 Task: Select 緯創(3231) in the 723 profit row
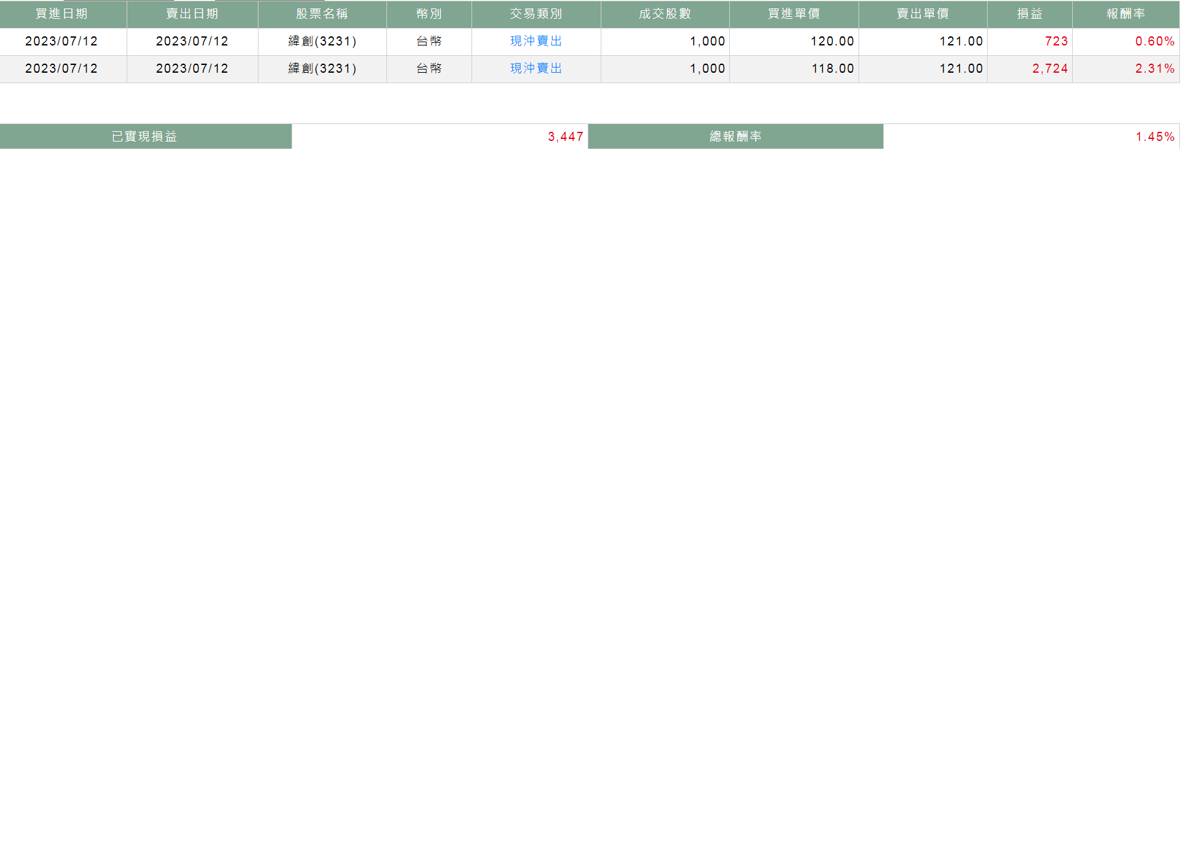pyautogui.click(x=323, y=42)
